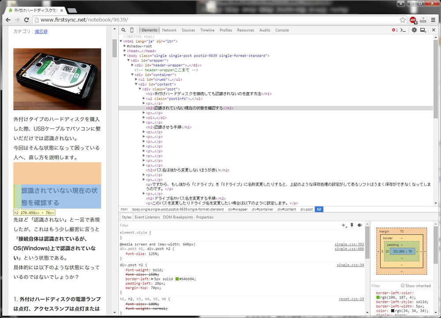The height and width of the screenshot is (318, 441).
Task: Collapse the html lang="ja" node
Action: pos(121,41)
